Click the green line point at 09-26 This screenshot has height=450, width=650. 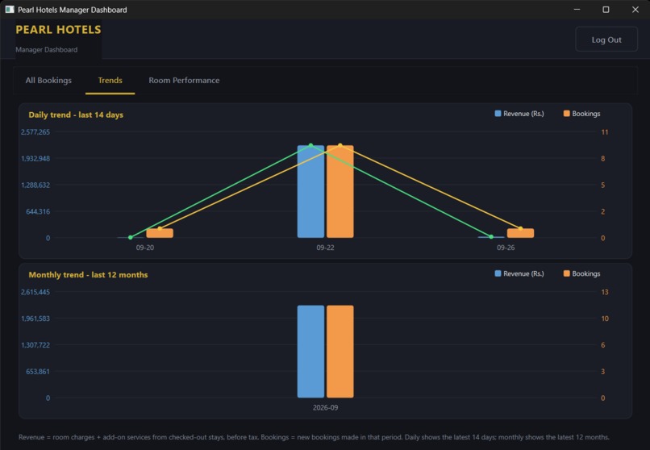pyautogui.click(x=491, y=237)
